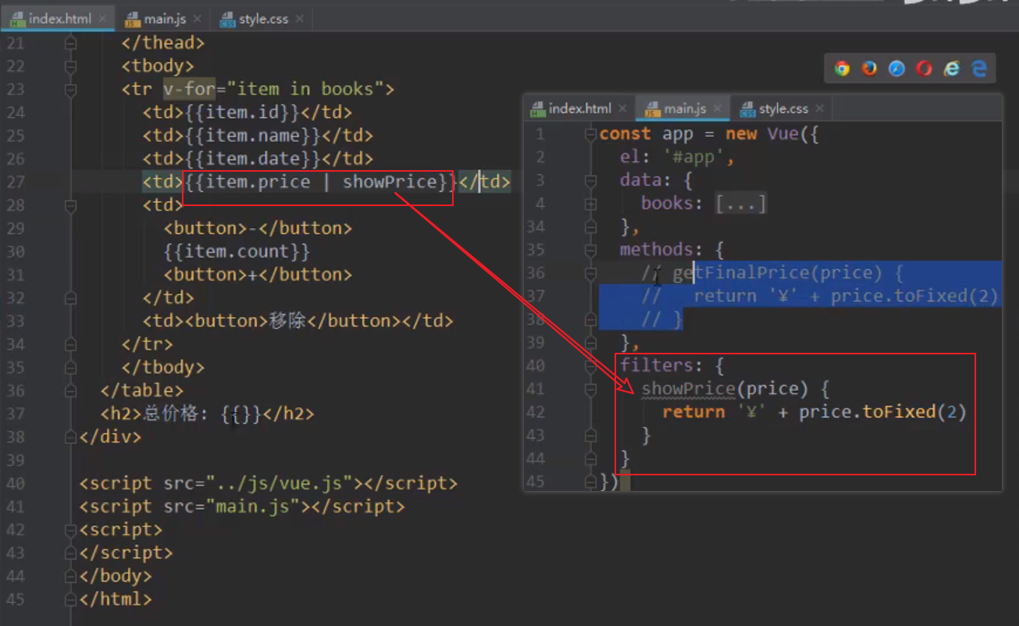Open preview in Internet Explorer icon
The width and height of the screenshot is (1019, 626).
(x=951, y=69)
